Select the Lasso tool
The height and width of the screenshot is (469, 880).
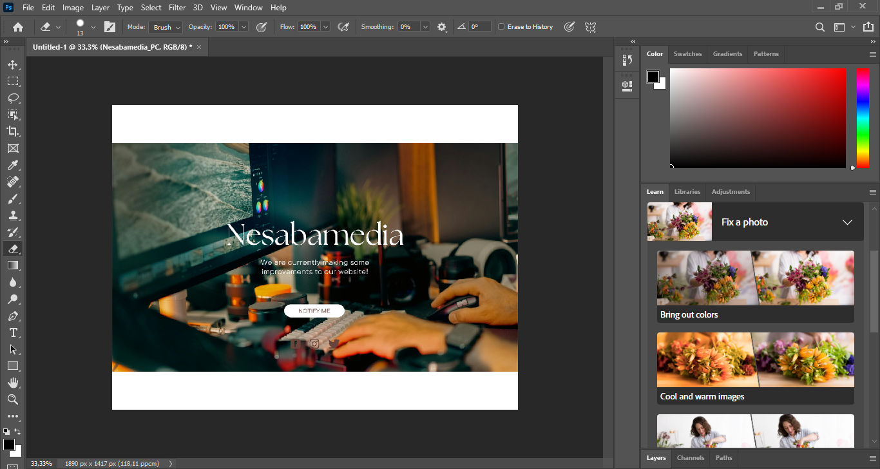[13, 99]
